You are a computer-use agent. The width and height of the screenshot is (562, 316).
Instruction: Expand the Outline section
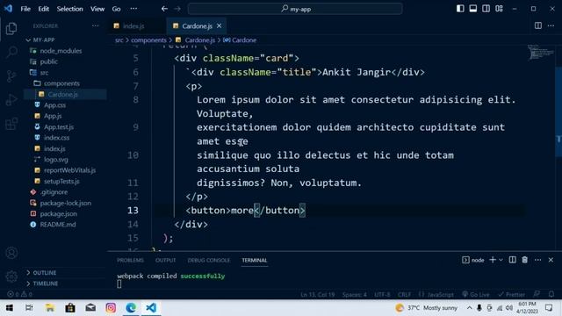point(45,273)
